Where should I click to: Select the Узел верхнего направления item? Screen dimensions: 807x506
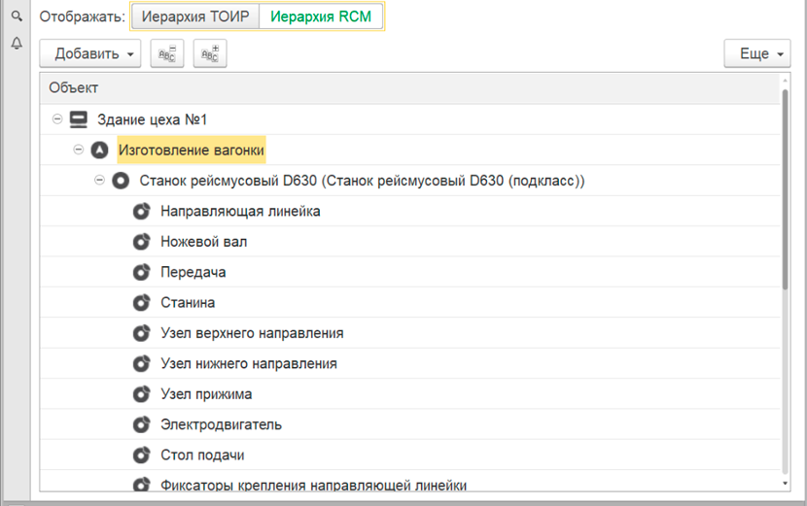point(410,333)
